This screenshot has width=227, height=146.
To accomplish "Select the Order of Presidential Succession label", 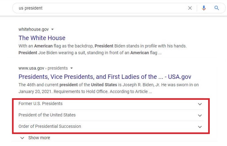I will click(50, 126).
